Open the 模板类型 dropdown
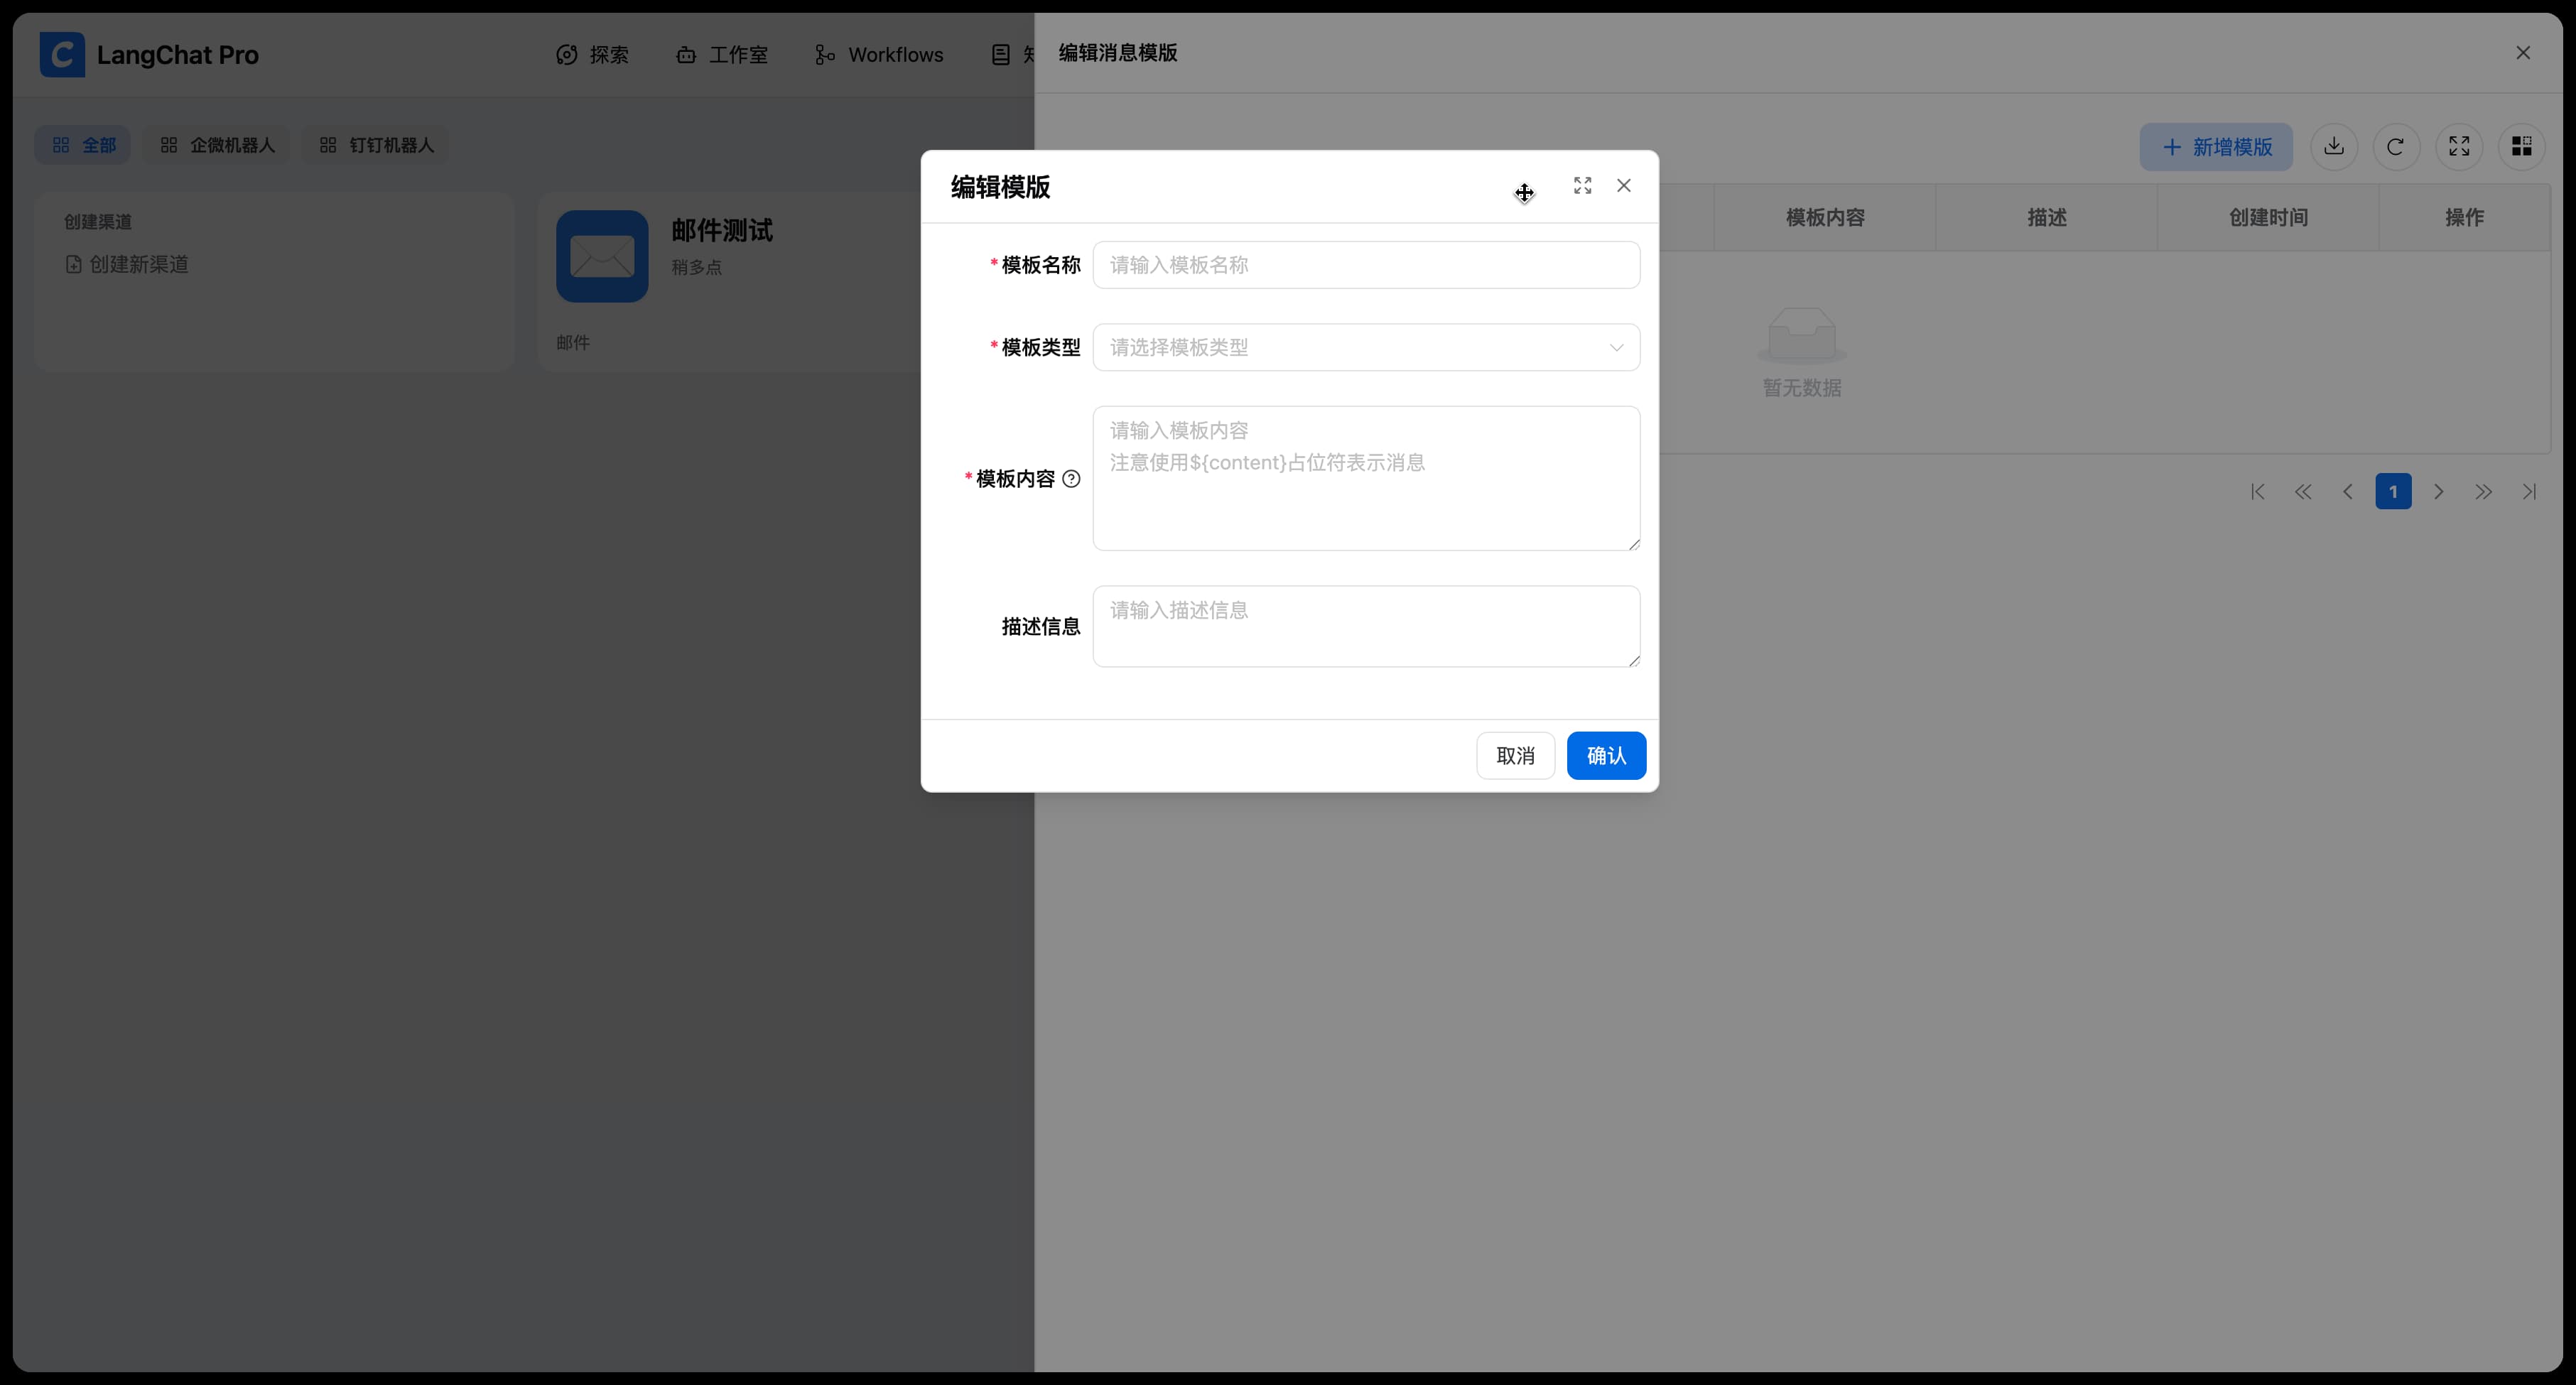This screenshot has height=1385, width=2576. pyautogui.click(x=1366, y=347)
